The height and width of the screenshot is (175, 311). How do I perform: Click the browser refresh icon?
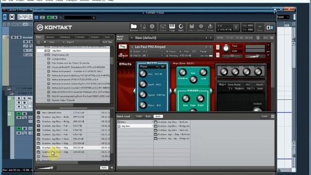coord(39,42)
